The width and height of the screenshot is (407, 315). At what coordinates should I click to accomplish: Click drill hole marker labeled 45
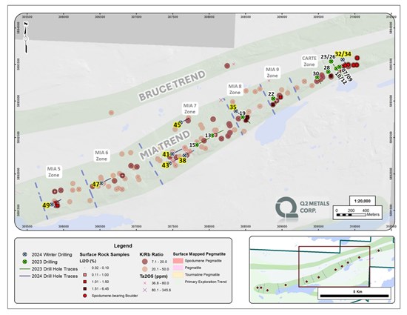tap(181, 122)
